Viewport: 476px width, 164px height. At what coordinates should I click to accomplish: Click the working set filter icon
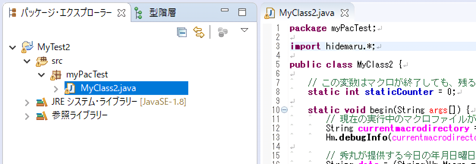tap(223, 32)
